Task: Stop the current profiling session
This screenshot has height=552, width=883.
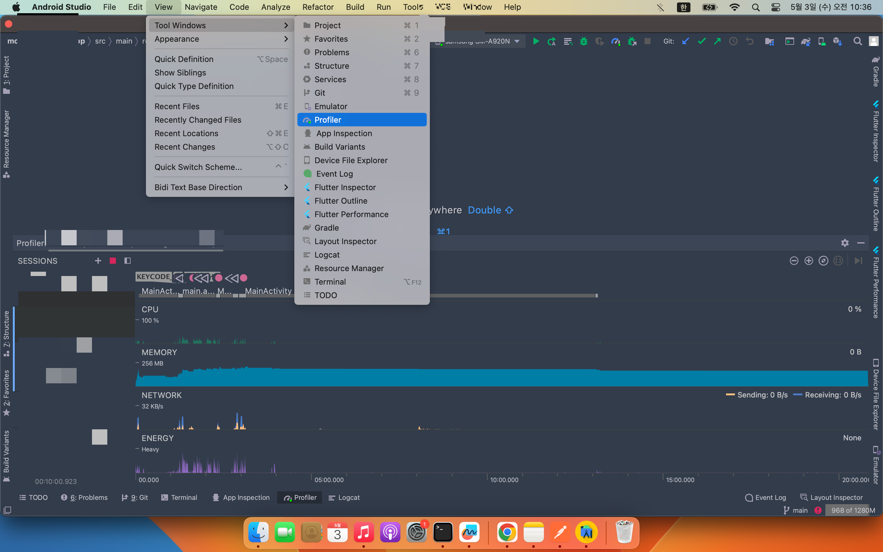Action: coord(113,261)
